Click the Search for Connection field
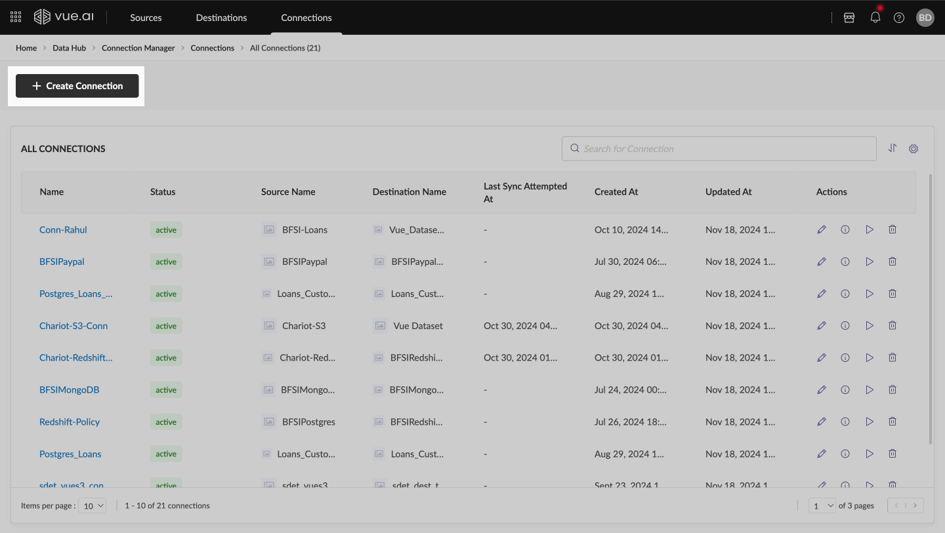The height and width of the screenshot is (533, 945). pyautogui.click(x=719, y=149)
